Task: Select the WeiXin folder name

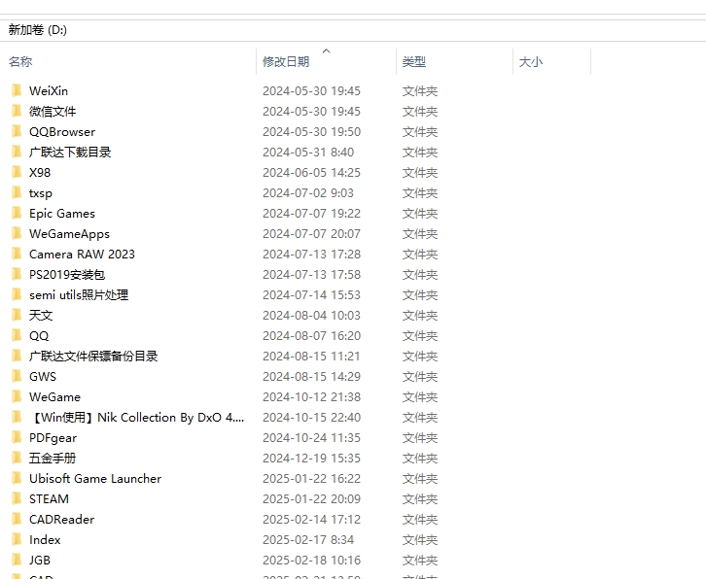Action: (x=49, y=91)
